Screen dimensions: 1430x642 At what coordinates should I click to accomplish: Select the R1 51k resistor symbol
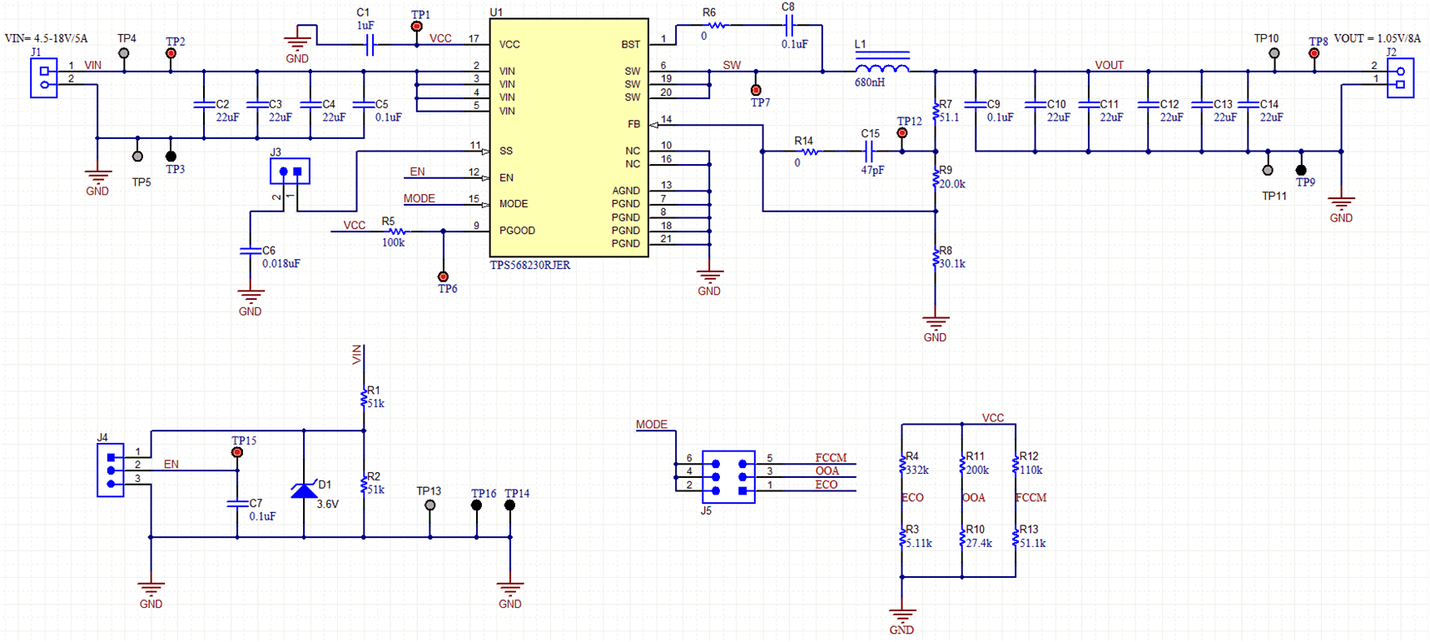(364, 397)
